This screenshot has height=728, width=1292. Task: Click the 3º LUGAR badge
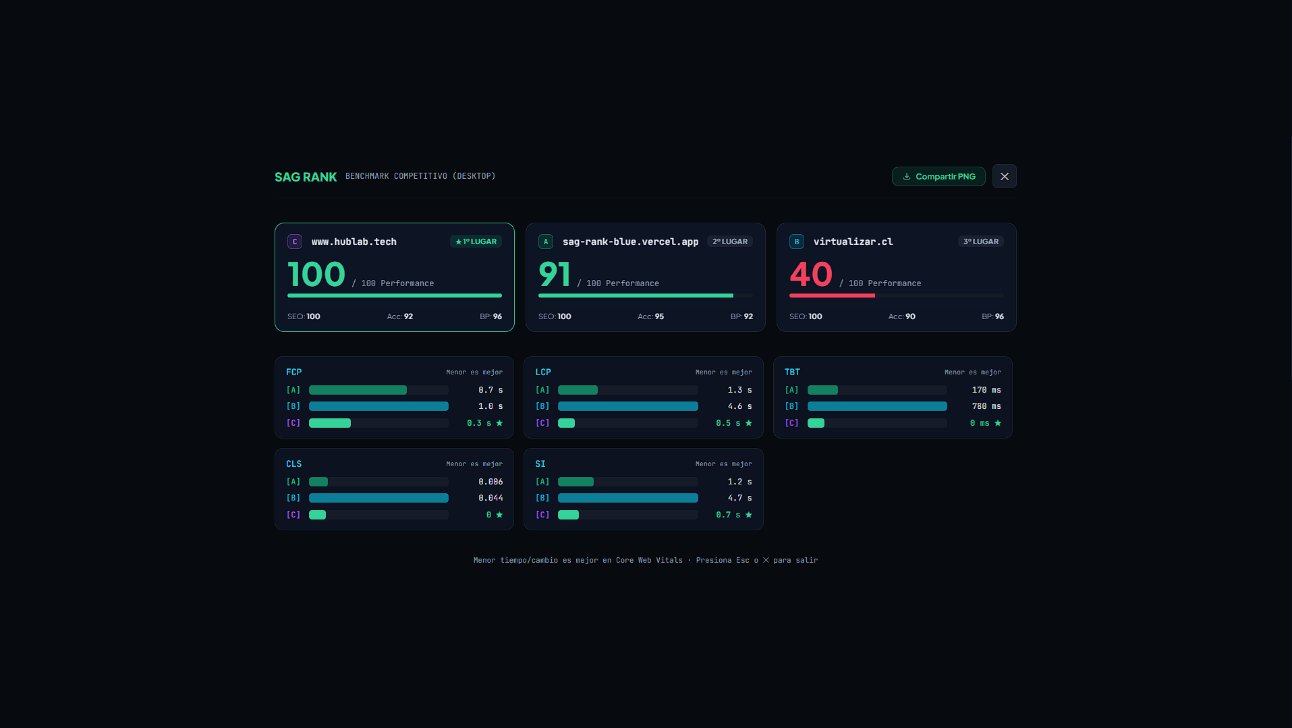click(x=981, y=242)
